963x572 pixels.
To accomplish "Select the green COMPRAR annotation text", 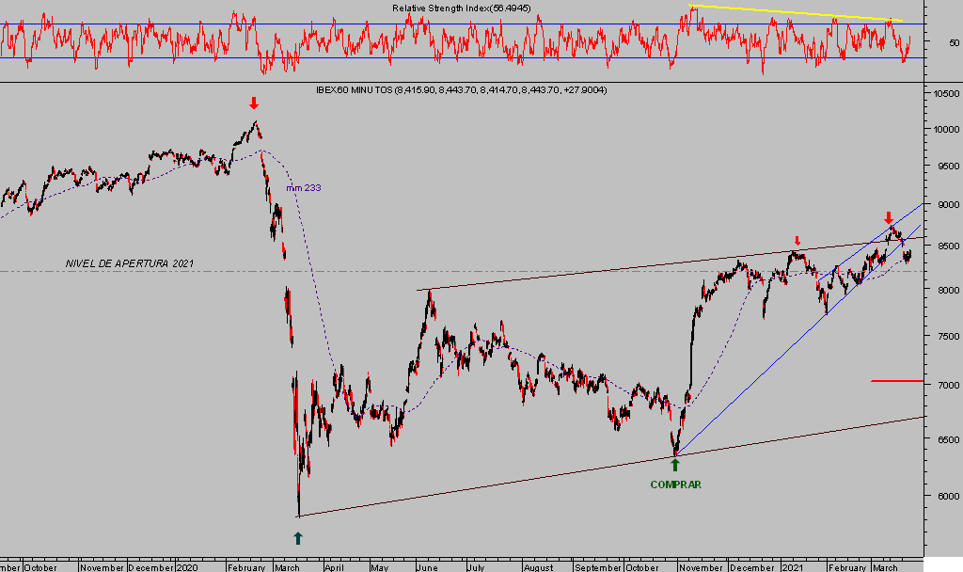I will pos(675,485).
